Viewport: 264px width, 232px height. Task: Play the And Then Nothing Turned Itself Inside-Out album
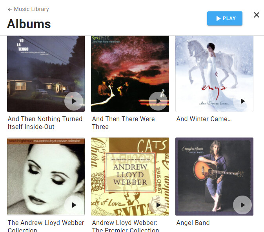[x=74, y=101]
